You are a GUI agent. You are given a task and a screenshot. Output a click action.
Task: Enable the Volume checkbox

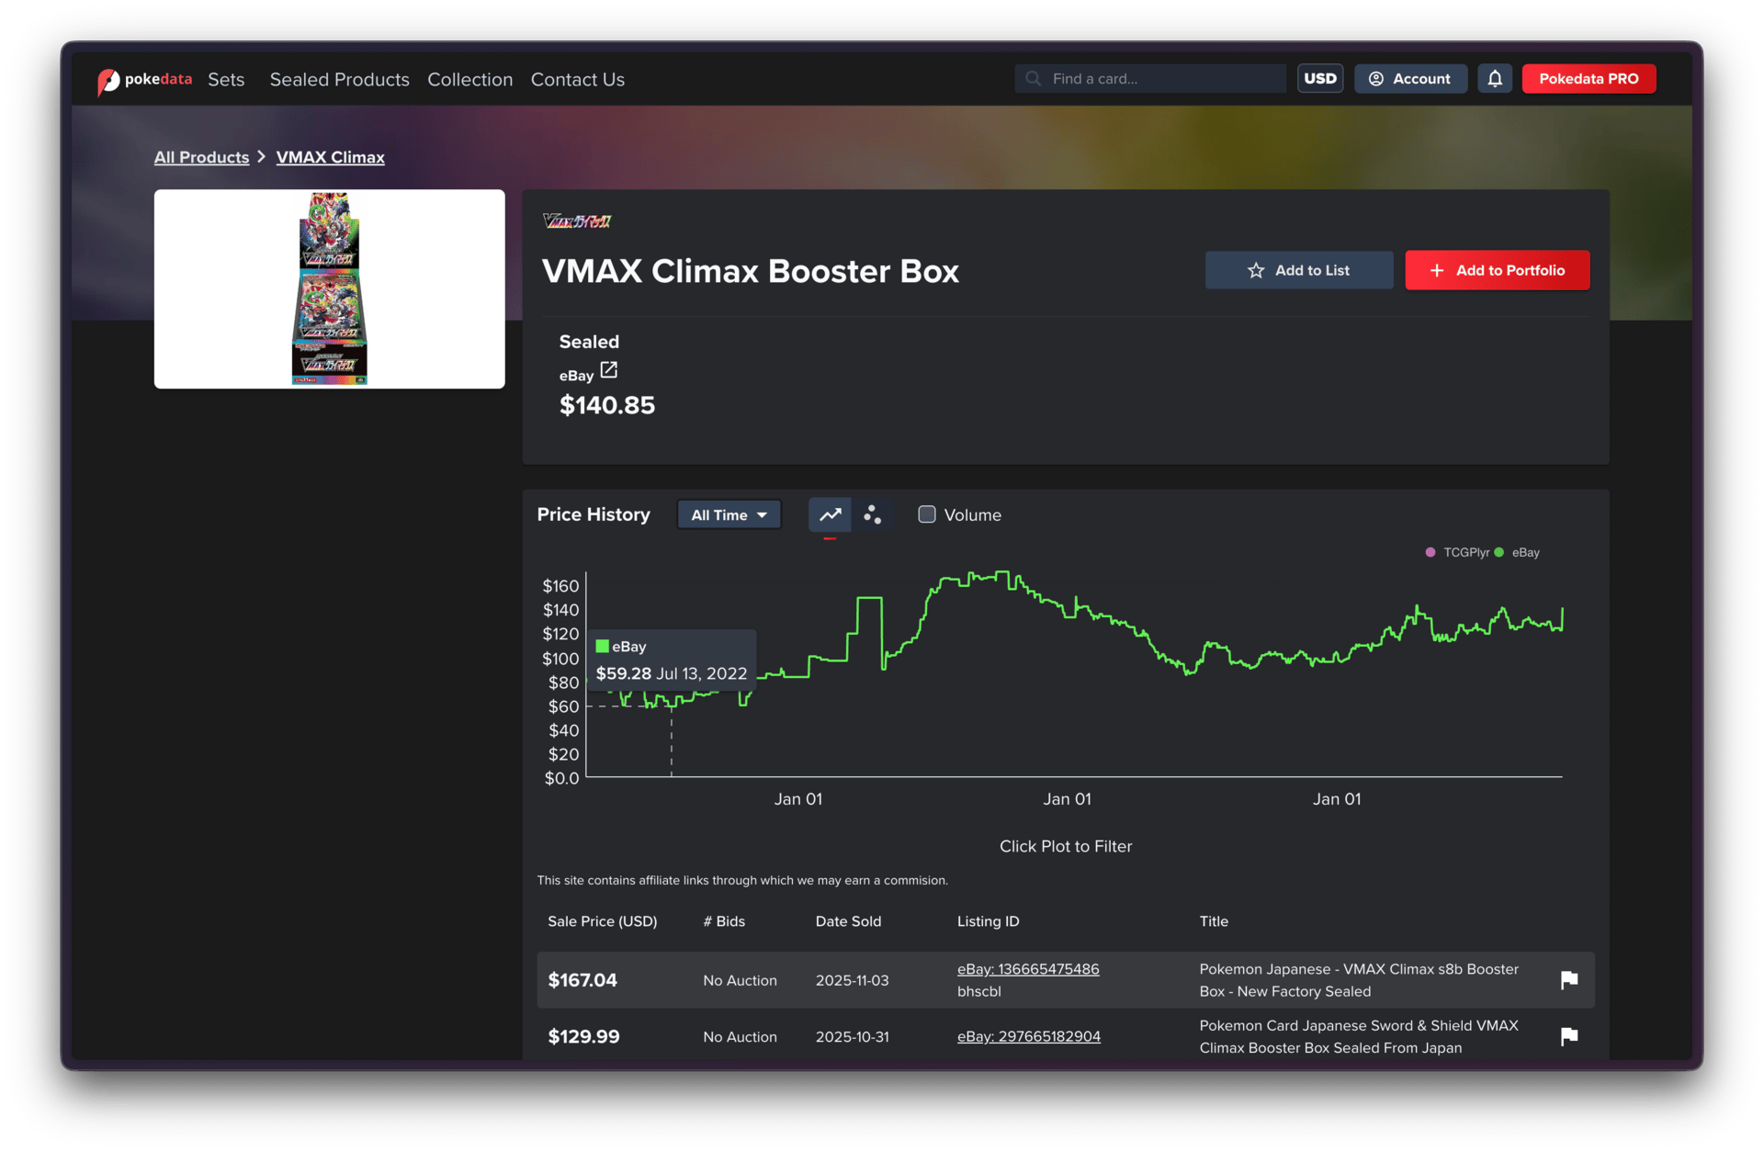[927, 515]
